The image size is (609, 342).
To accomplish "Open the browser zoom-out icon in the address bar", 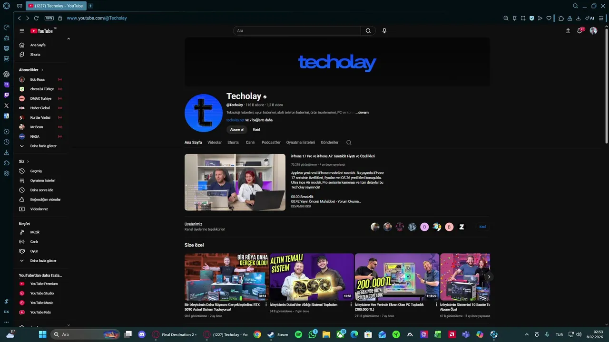I will (x=506, y=18).
